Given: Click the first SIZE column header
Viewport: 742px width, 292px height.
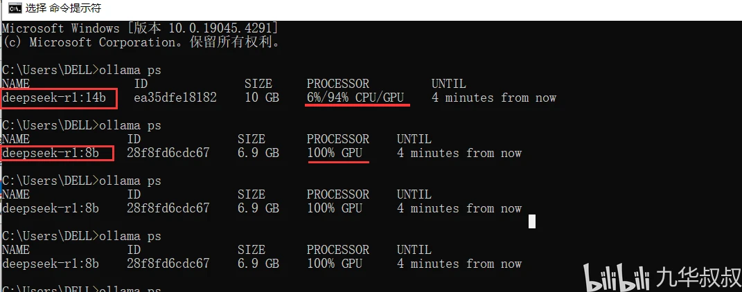Looking at the screenshot, I should [x=258, y=84].
